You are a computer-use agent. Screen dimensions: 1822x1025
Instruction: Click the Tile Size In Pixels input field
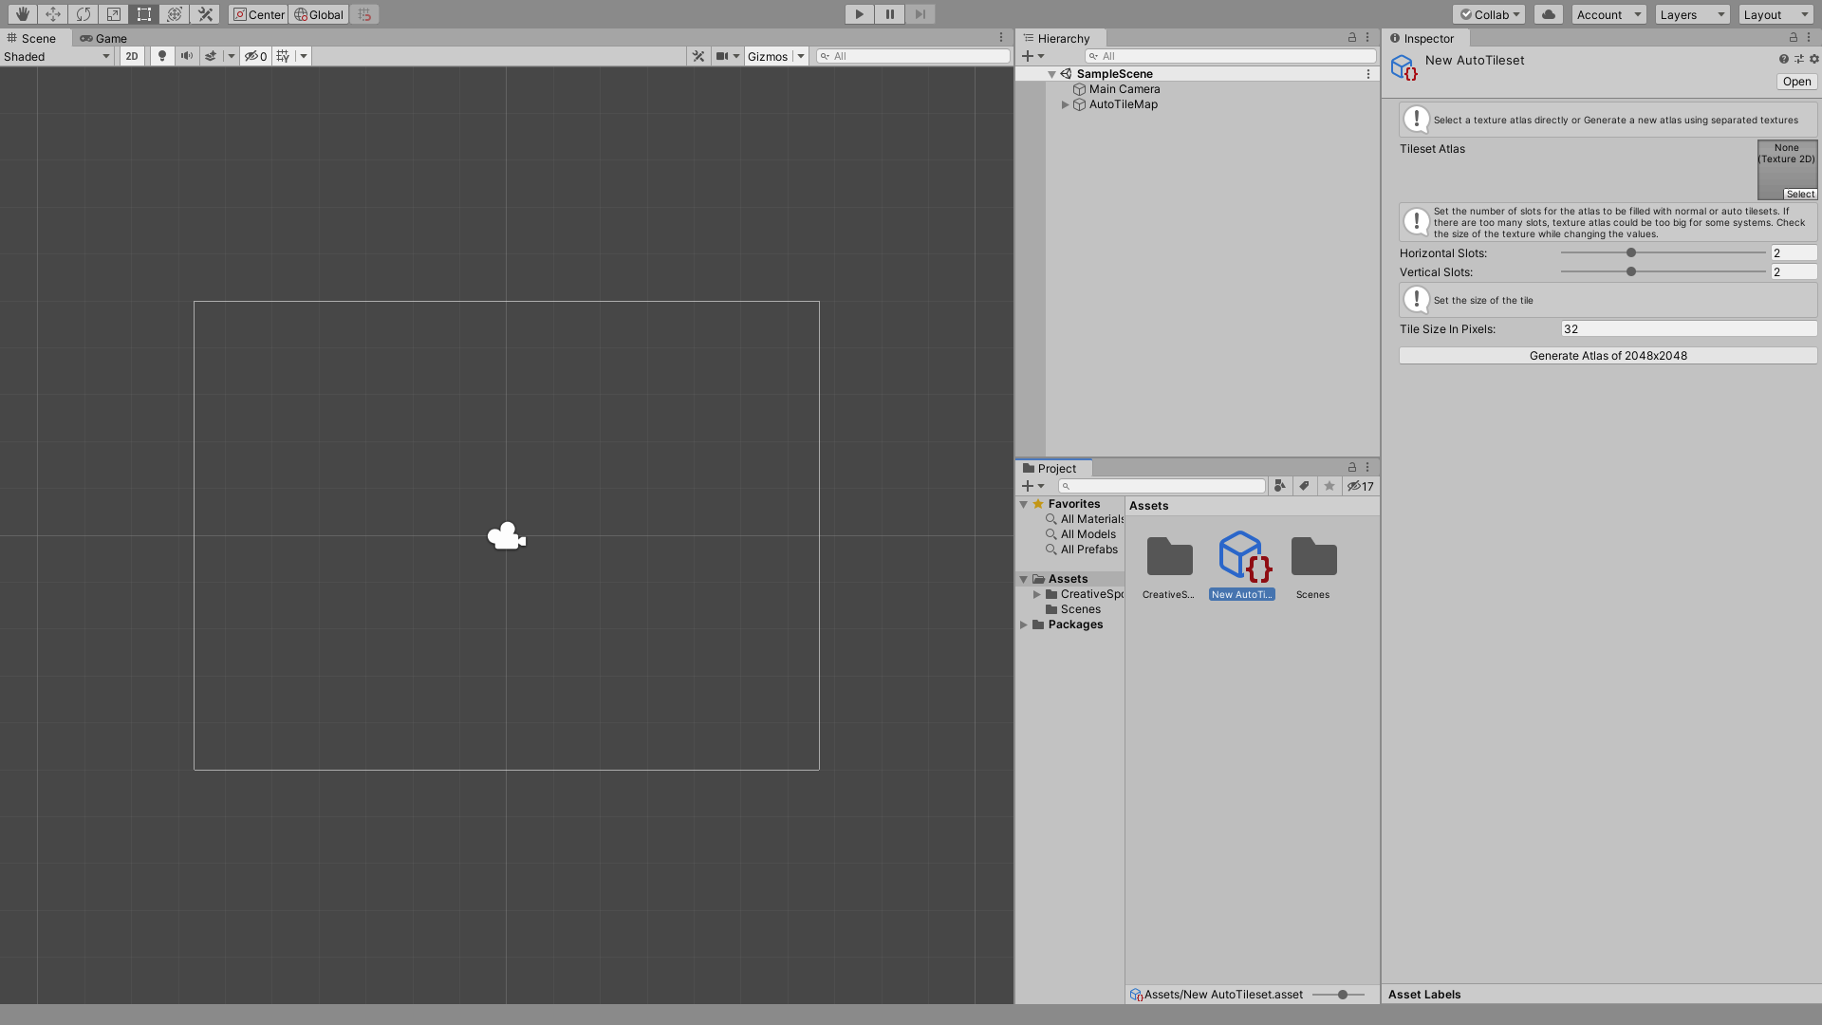pyautogui.click(x=1688, y=327)
